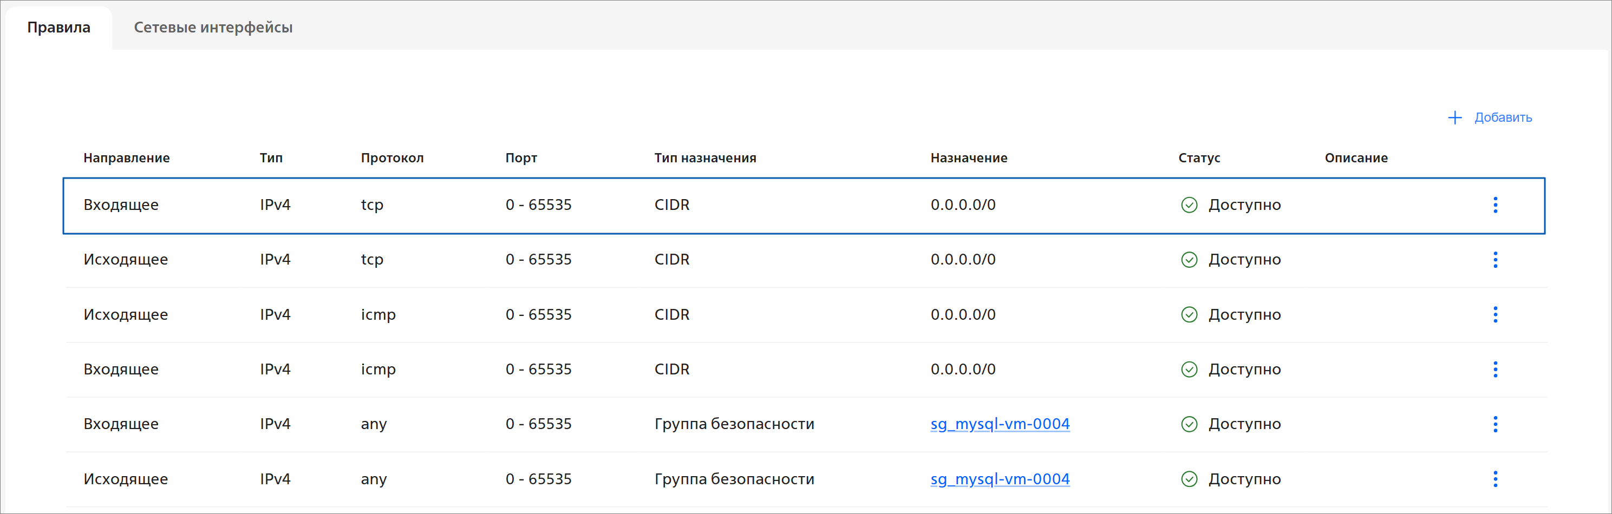
Task: Switch to the Сетевые интерфейсы tab
Action: (x=213, y=28)
